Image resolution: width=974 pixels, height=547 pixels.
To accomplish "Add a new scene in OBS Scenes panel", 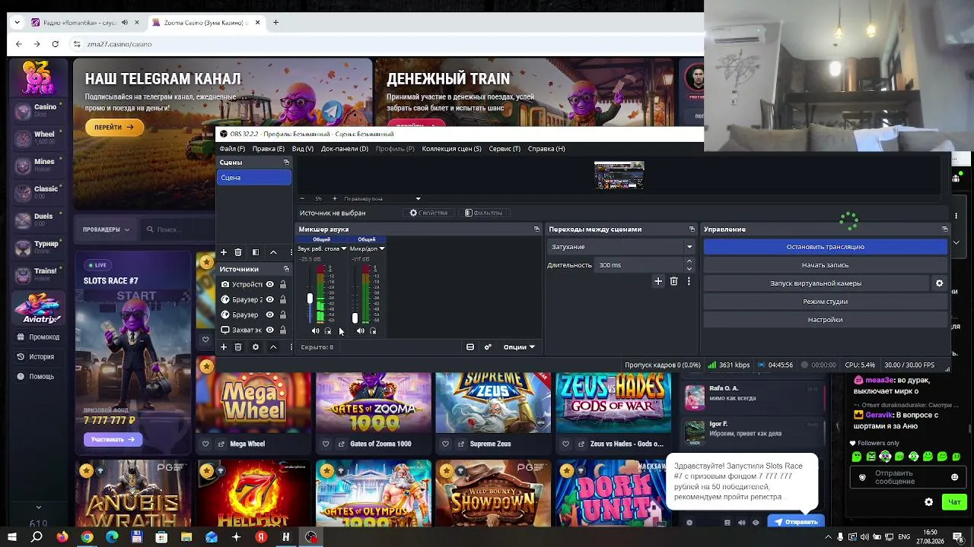I will point(224,252).
